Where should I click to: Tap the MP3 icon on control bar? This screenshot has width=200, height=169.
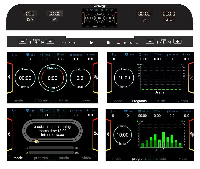(x=119, y=43)
